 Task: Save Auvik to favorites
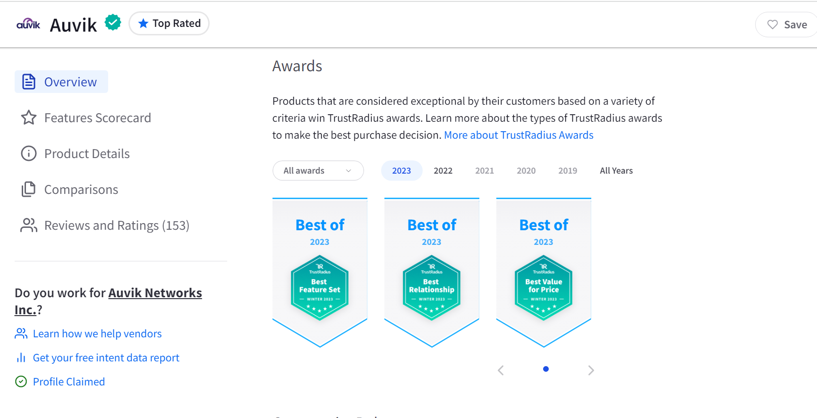click(x=785, y=25)
